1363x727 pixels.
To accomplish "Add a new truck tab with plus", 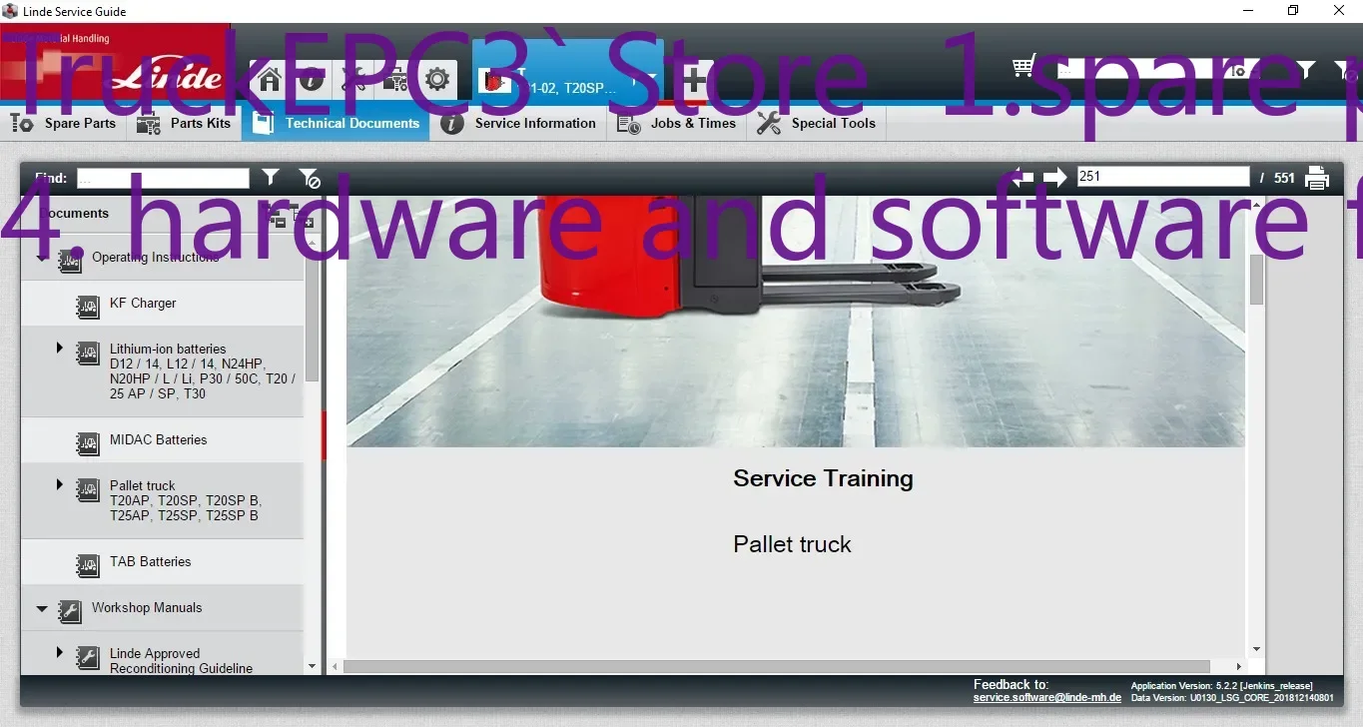I will (x=695, y=80).
